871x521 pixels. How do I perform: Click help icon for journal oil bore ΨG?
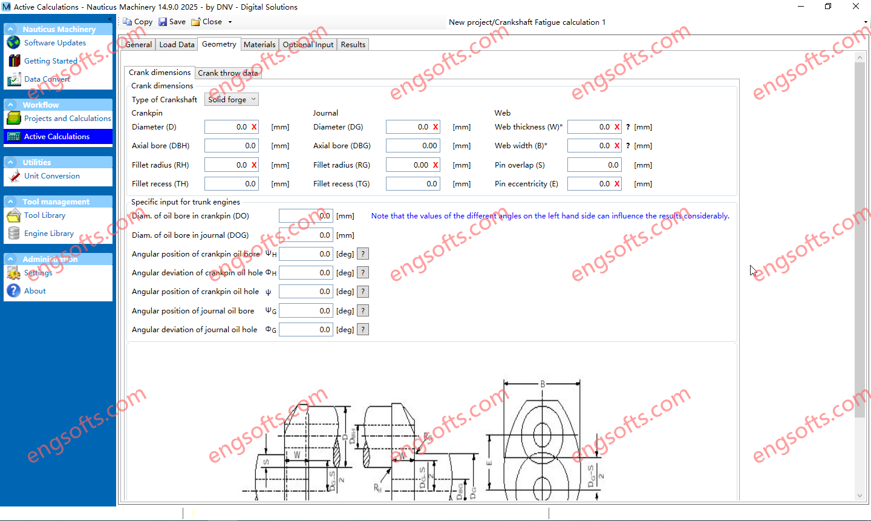pos(363,311)
